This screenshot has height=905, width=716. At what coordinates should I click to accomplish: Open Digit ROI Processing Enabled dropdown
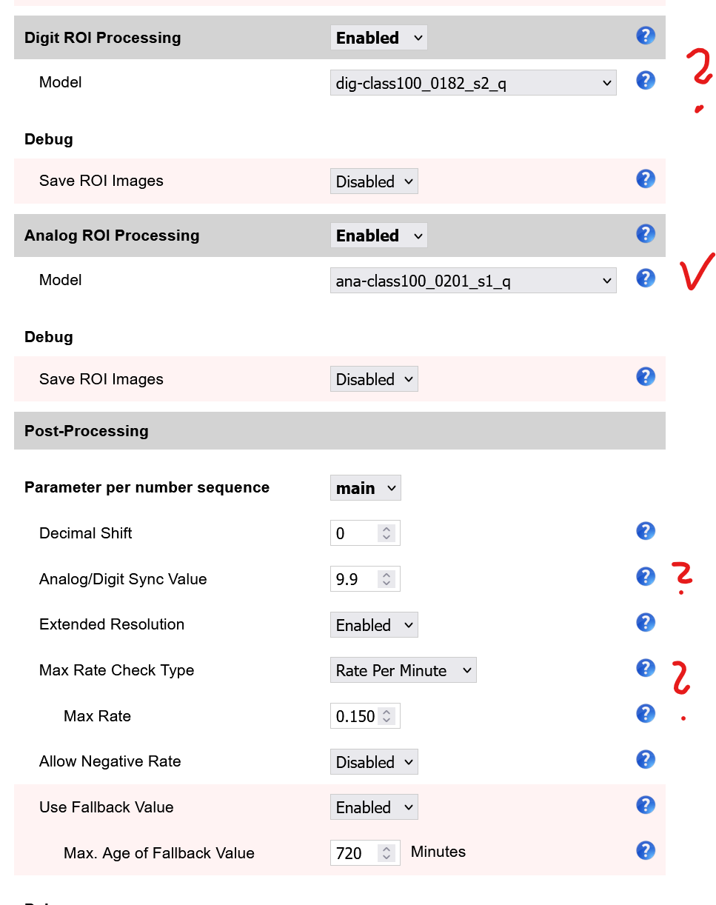tap(378, 38)
